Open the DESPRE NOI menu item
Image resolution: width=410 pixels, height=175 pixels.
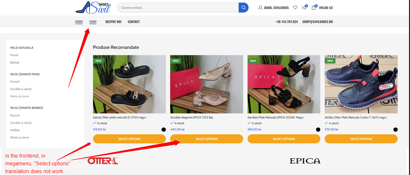[x=113, y=22]
